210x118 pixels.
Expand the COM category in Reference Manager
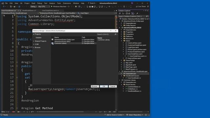click(x=33, y=44)
